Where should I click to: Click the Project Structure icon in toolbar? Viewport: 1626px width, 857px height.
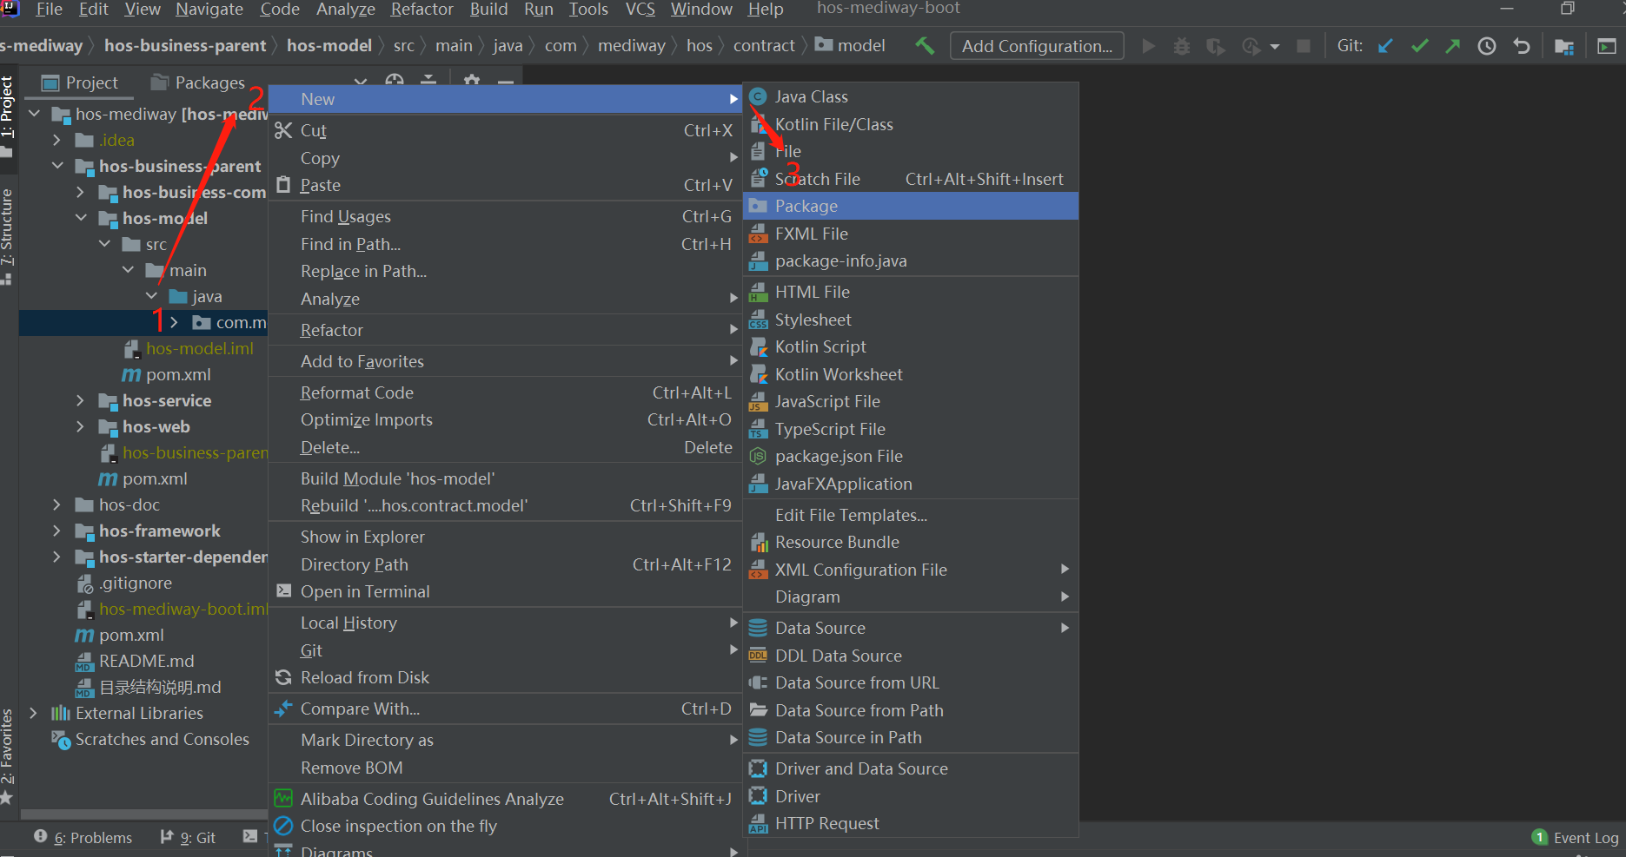1564,46
